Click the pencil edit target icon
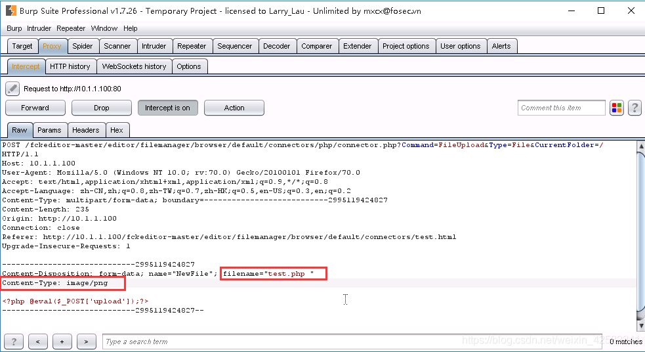Image resolution: width=645 pixels, height=352 pixels. pyautogui.click(x=12, y=89)
